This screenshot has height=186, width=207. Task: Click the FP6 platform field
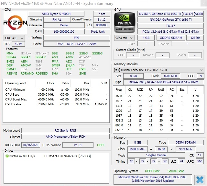coord(77,38)
